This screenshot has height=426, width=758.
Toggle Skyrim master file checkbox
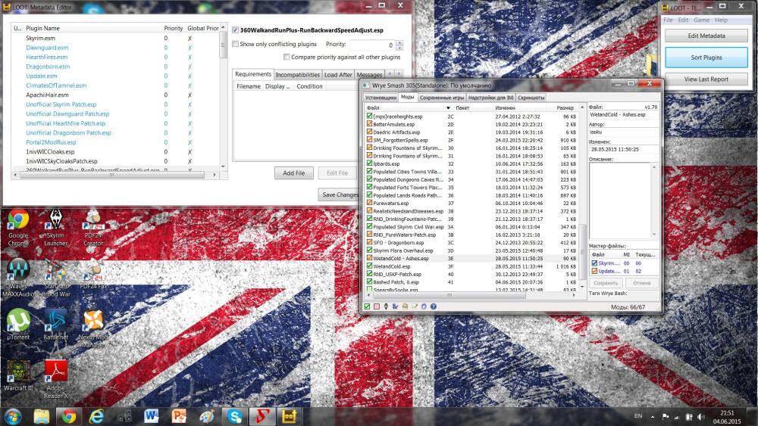(594, 263)
